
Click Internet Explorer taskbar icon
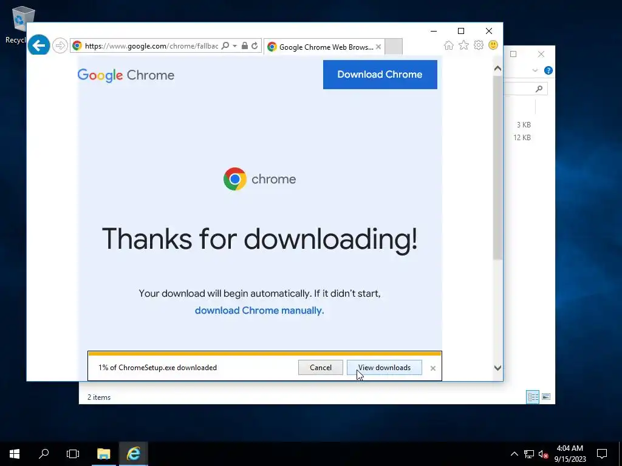click(134, 454)
